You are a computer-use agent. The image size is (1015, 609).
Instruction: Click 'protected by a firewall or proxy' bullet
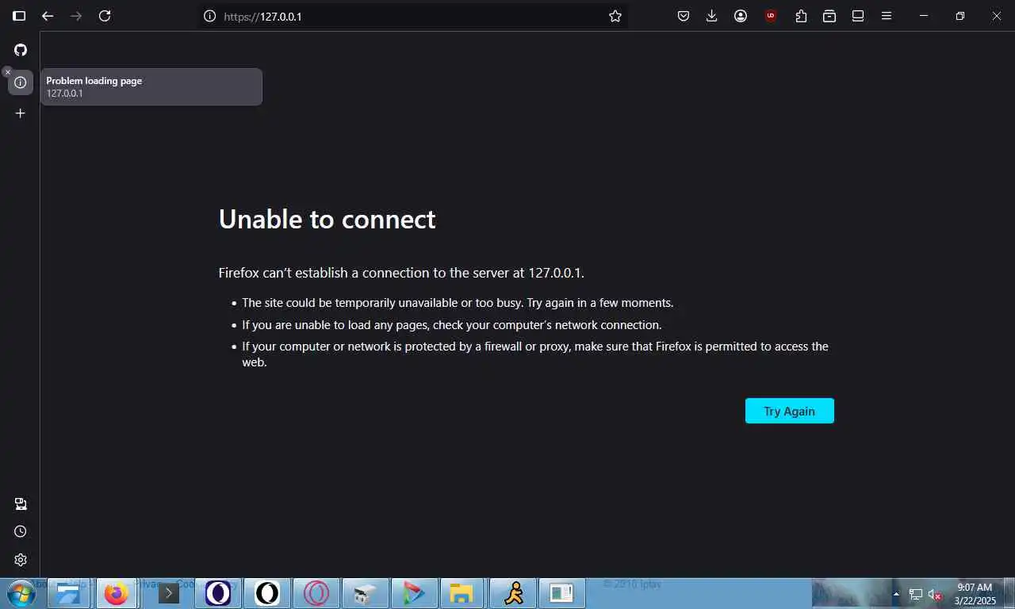pyautogui.click(x=535, y=354)
